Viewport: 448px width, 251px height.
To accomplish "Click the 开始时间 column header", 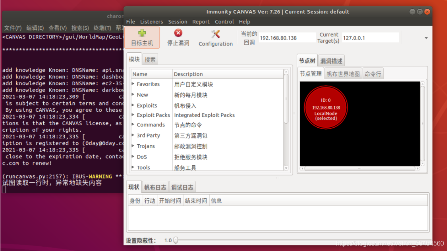I will 170,201.
